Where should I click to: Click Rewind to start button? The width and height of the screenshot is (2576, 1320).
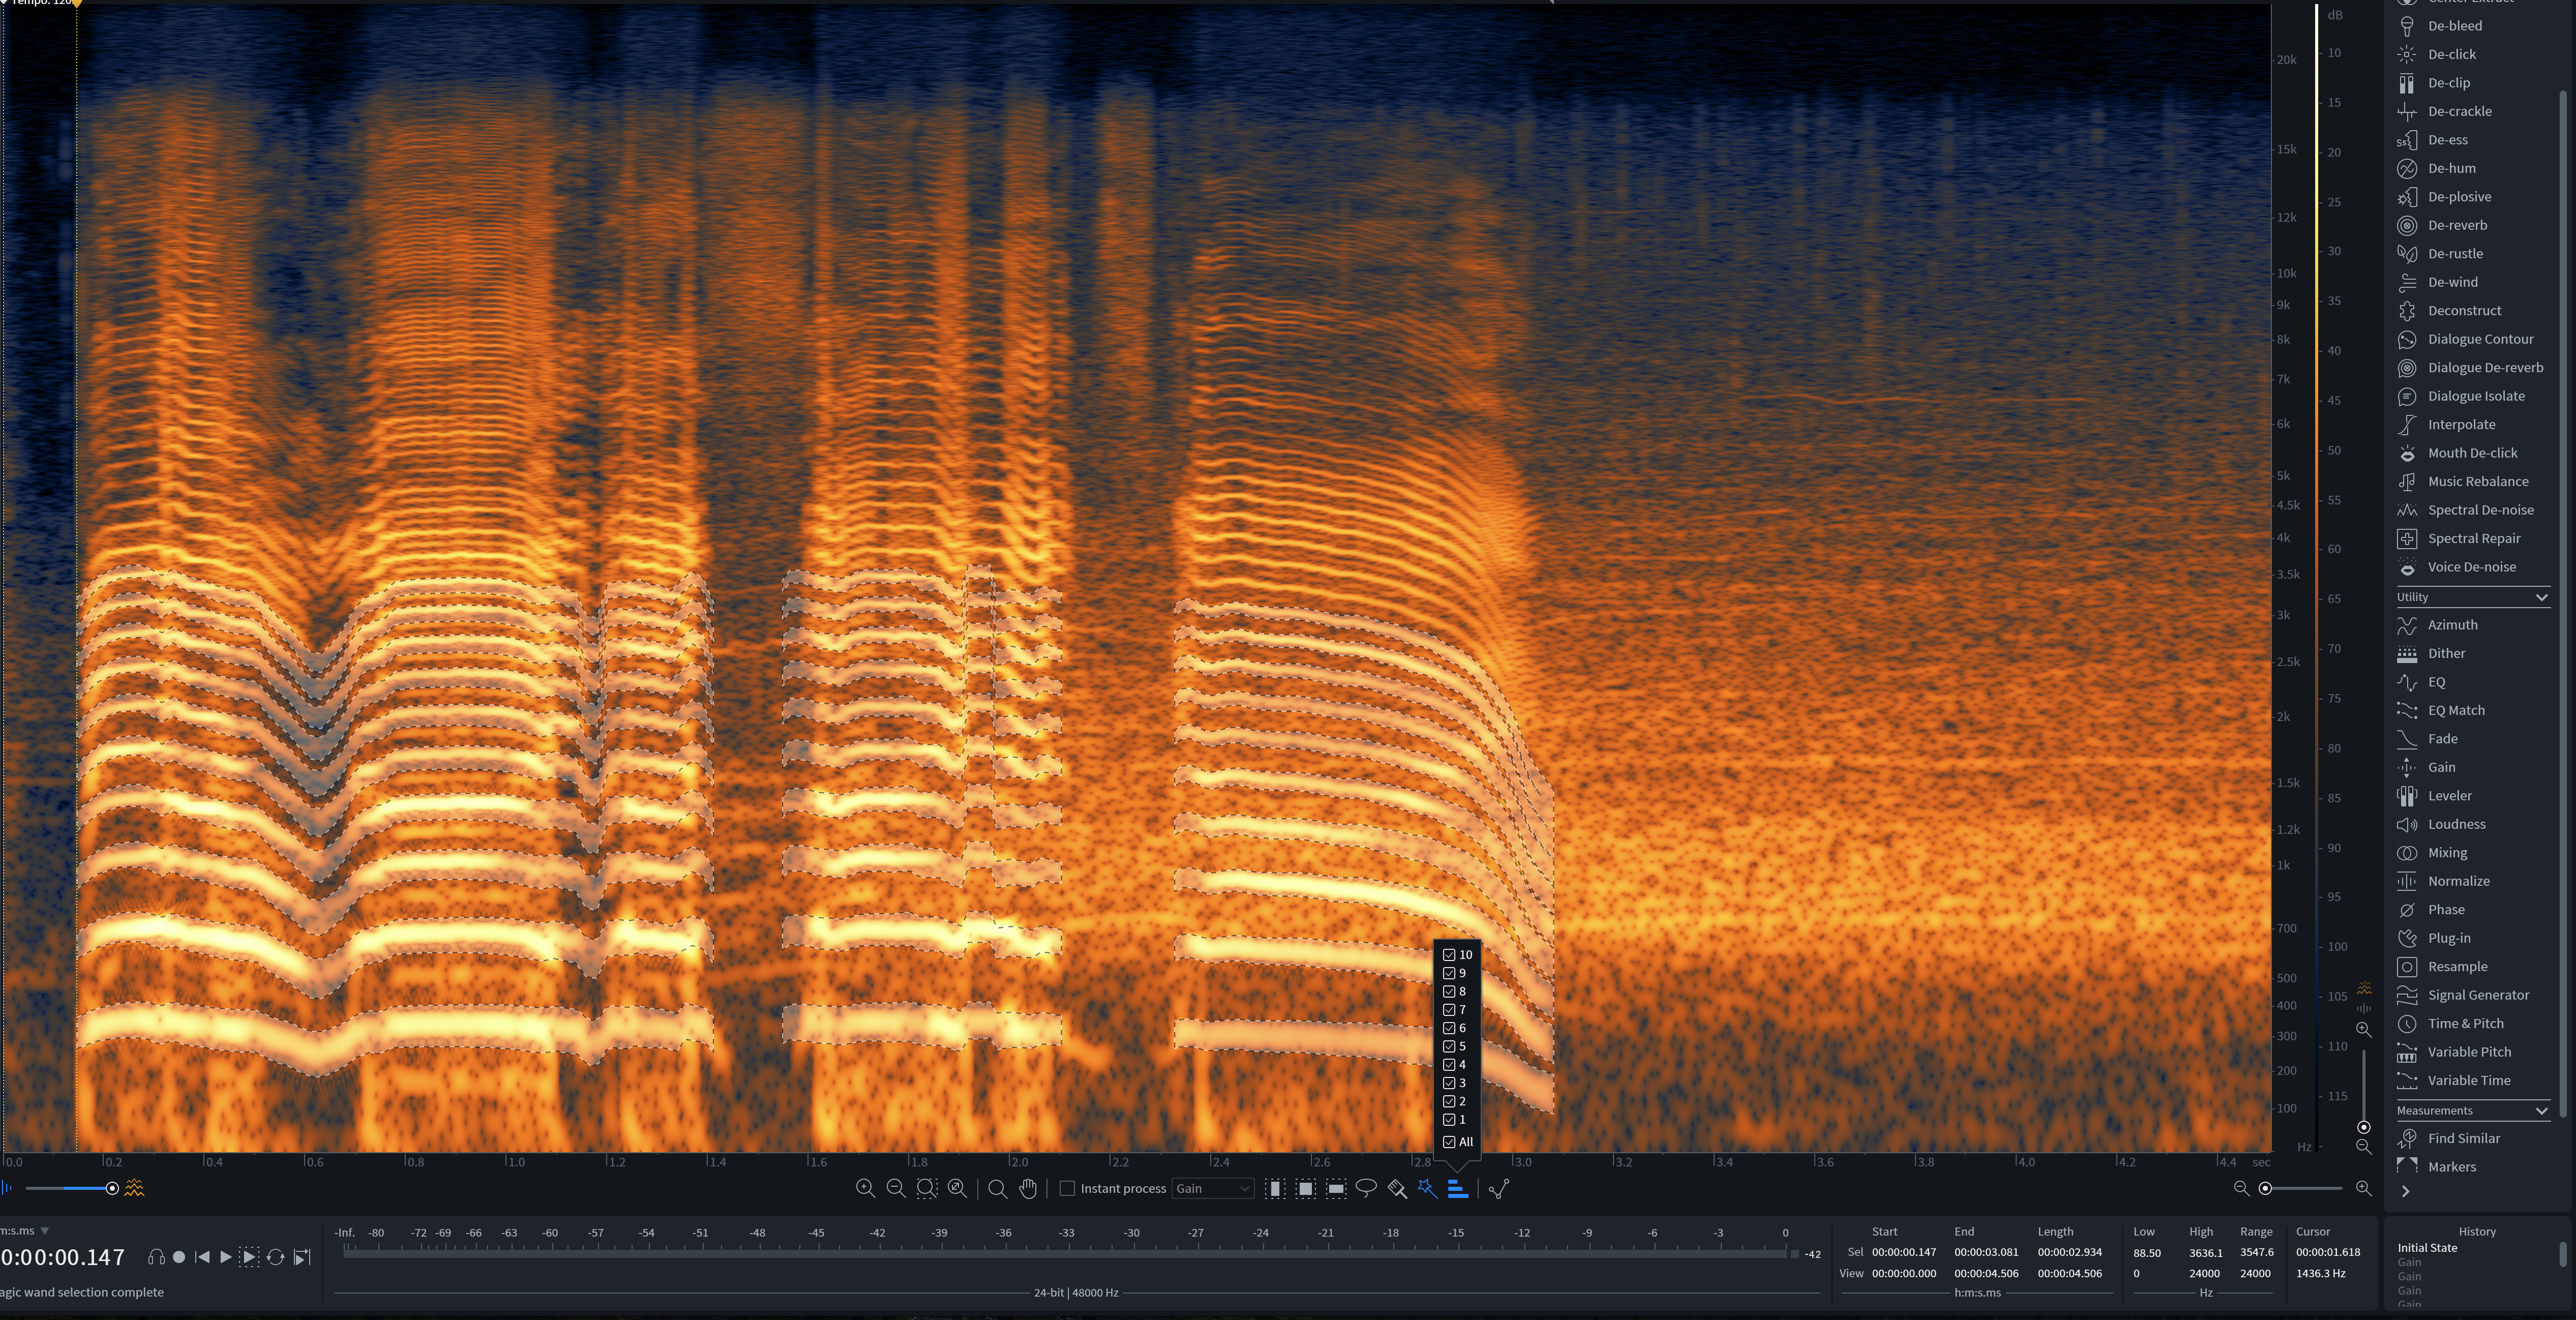(202, 1257)
